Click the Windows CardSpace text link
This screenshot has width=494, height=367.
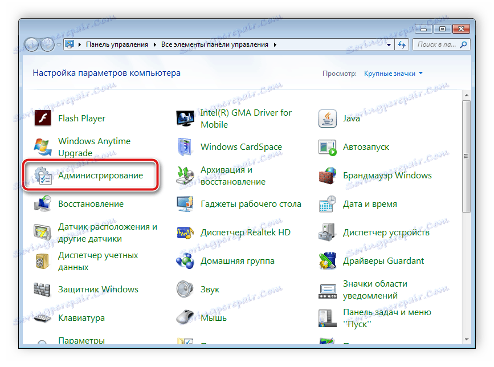click(x=241, y=147)
